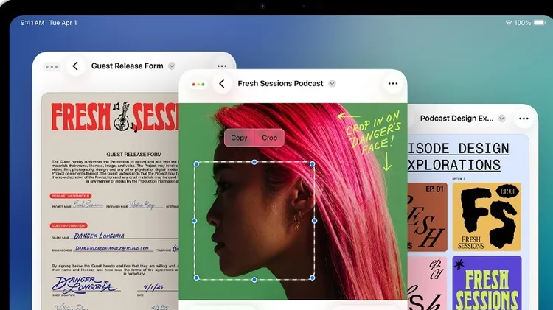Choose Copy in the selection popup

pos(239,138)
